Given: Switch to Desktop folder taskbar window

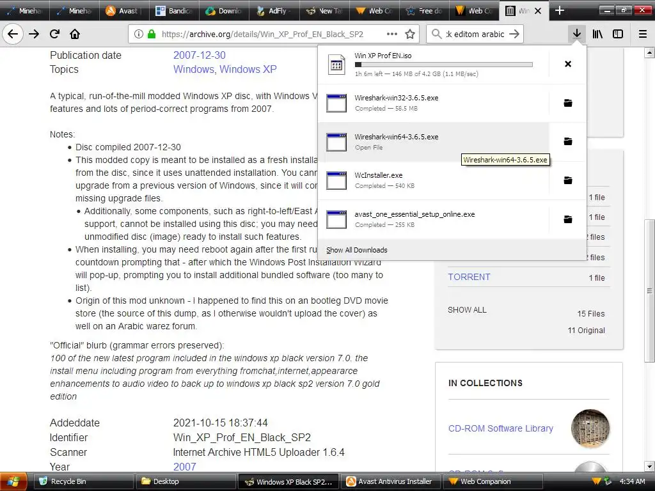Looking at the screenshot, I should click(185, 481).
